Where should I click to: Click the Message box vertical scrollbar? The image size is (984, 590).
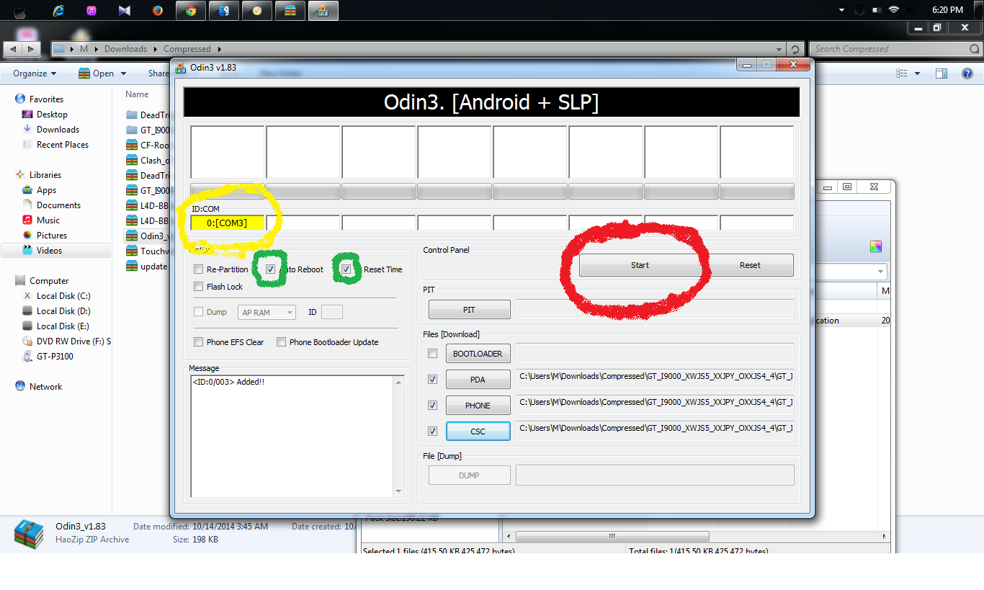click(x=399, y=436)
